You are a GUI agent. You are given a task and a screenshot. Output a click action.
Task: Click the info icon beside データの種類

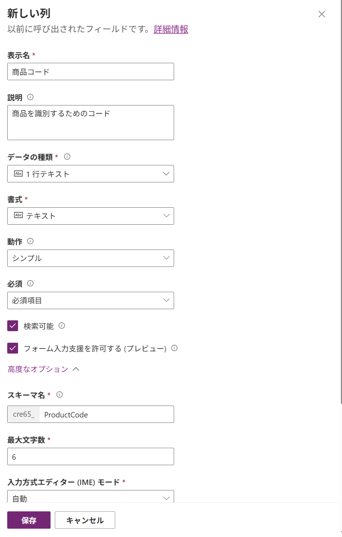[67, 157]
